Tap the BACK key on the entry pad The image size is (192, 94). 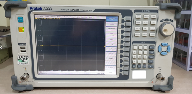[151, 57]
